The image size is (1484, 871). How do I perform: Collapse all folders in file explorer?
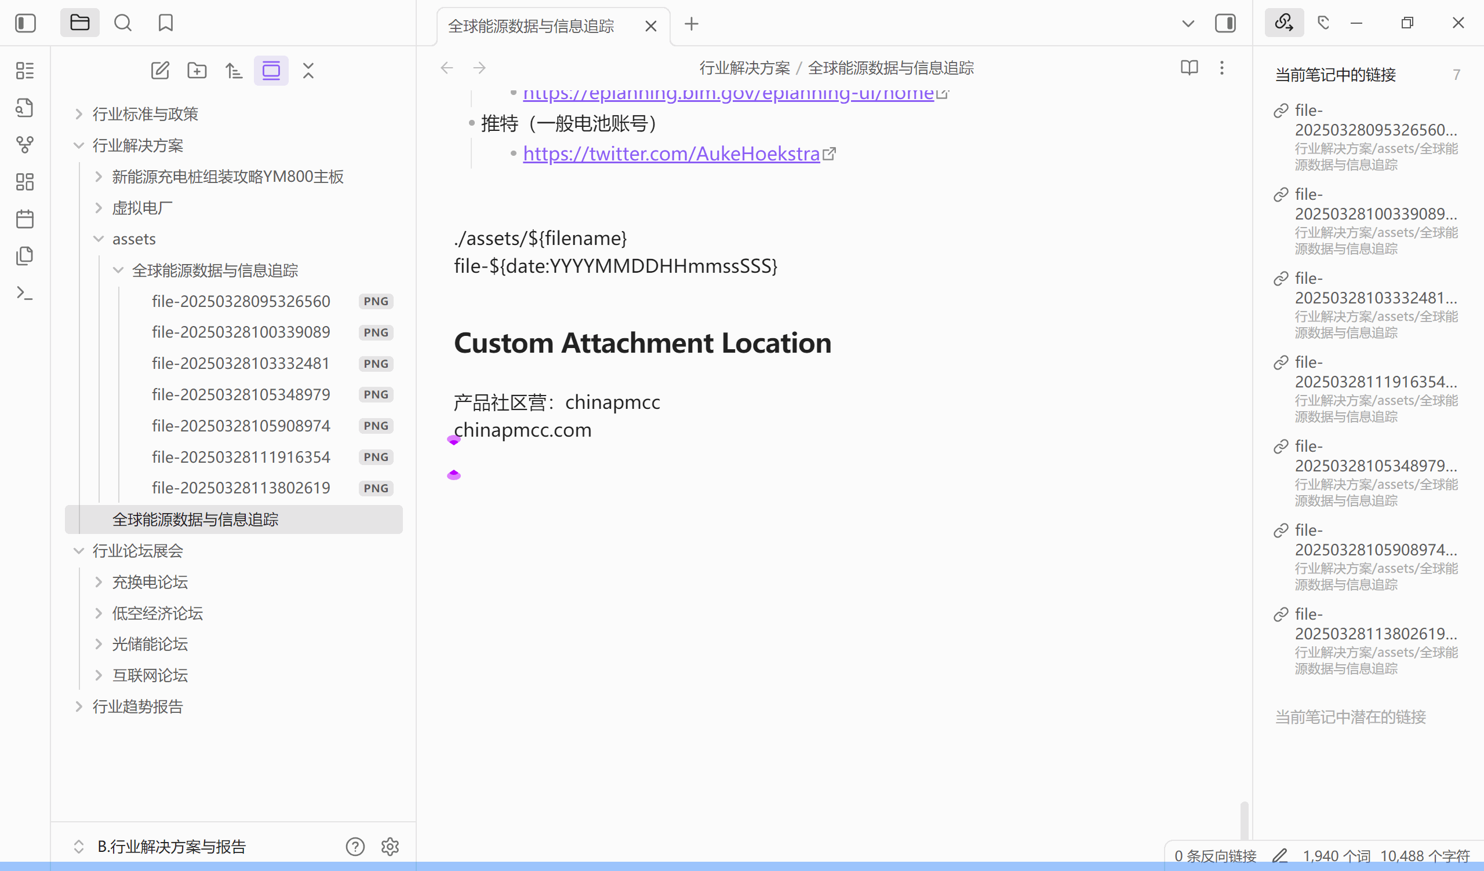click(308, 70)
